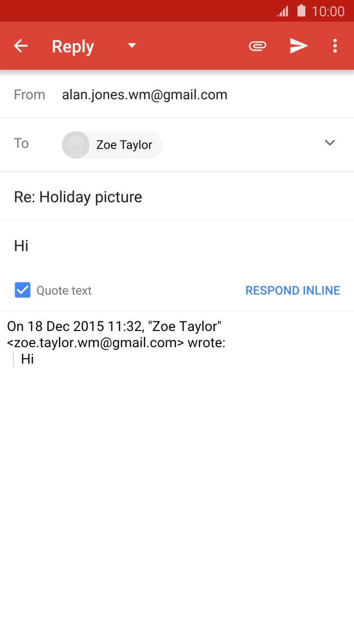Image resolution: width=354 pixels, height=629 pixels.
Task: Click the subject line Re: Holiday picture
Action: point(78,196)
